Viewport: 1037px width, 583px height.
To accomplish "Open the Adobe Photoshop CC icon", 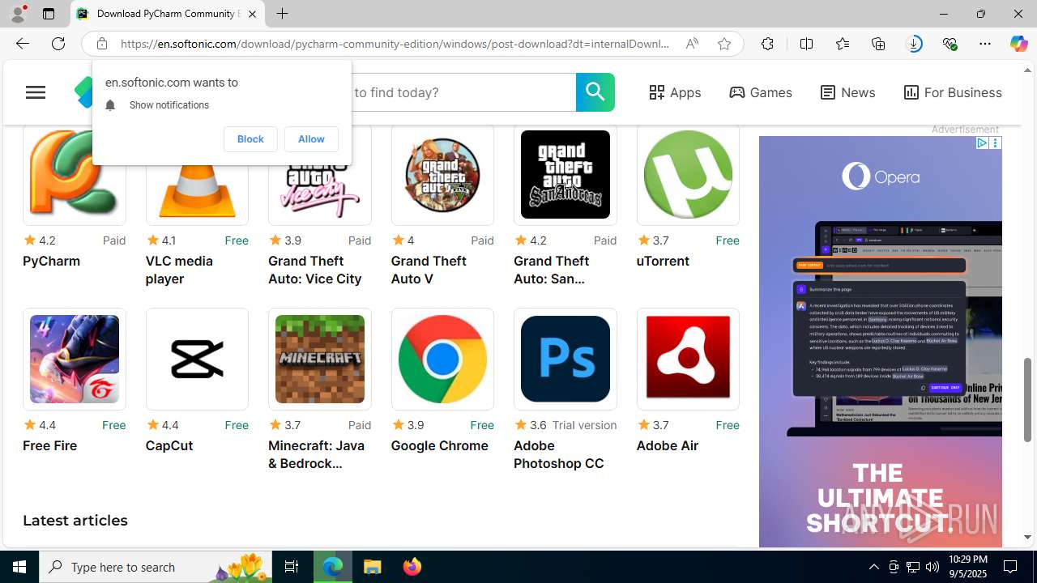I will [565, 359].
